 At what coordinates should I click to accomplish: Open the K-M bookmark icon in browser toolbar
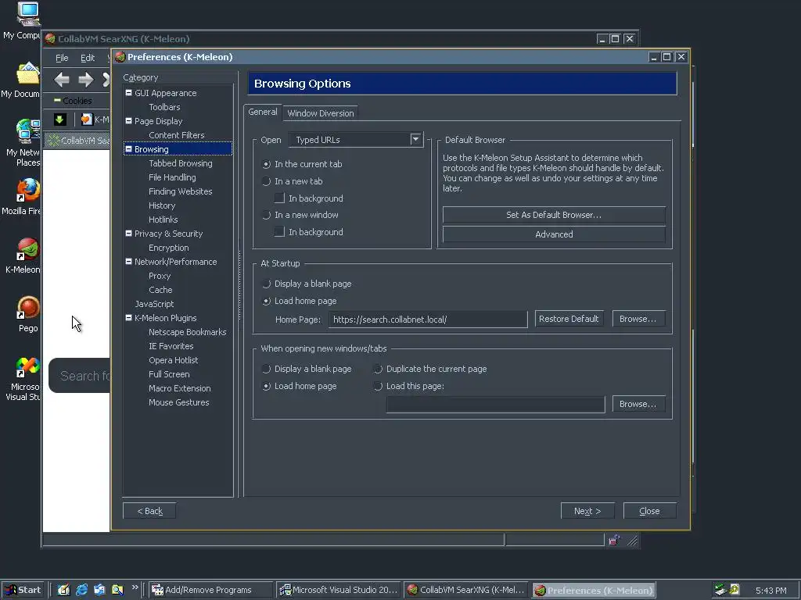[x=87, y=120]
